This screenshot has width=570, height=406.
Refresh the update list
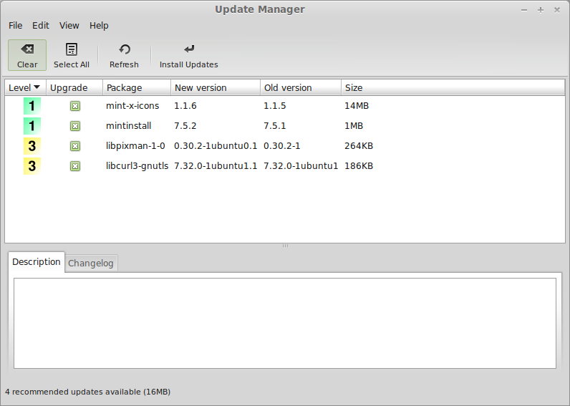point(124,55)
